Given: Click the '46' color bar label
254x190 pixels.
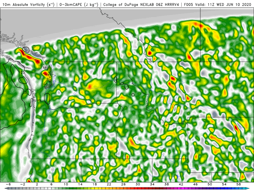Looking at the screenshot, I should point(195,184).
